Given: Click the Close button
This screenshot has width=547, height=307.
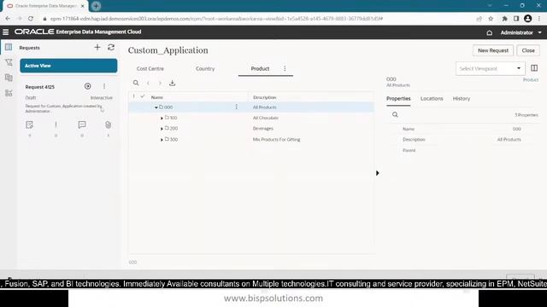Looking at the screenshot, I should [528, 50].
